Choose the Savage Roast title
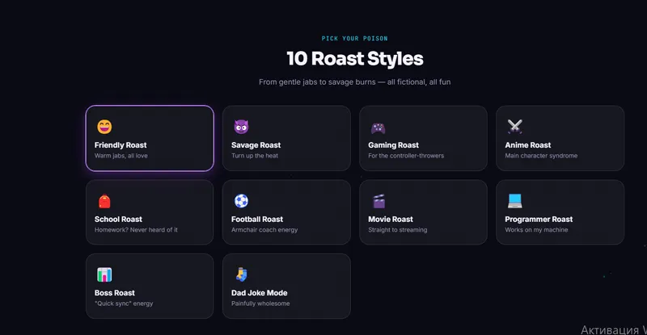 (x=256, y=145)
